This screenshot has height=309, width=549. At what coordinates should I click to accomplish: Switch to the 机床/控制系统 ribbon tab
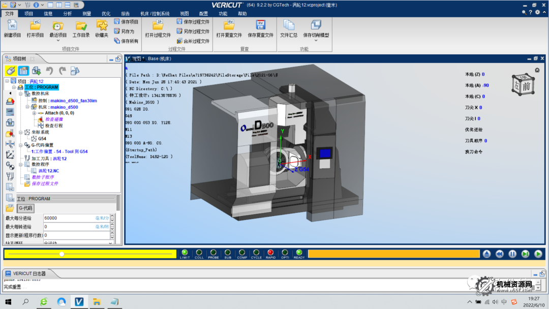(x=155, y=14)
